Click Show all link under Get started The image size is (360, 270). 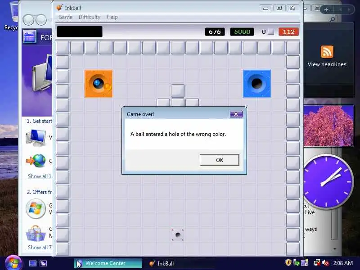pyautogui.click(x=40, y=176)
